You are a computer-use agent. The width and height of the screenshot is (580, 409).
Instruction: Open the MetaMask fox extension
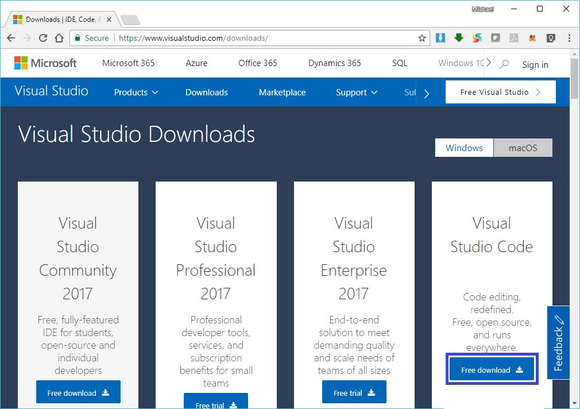[x=532, y=38]
